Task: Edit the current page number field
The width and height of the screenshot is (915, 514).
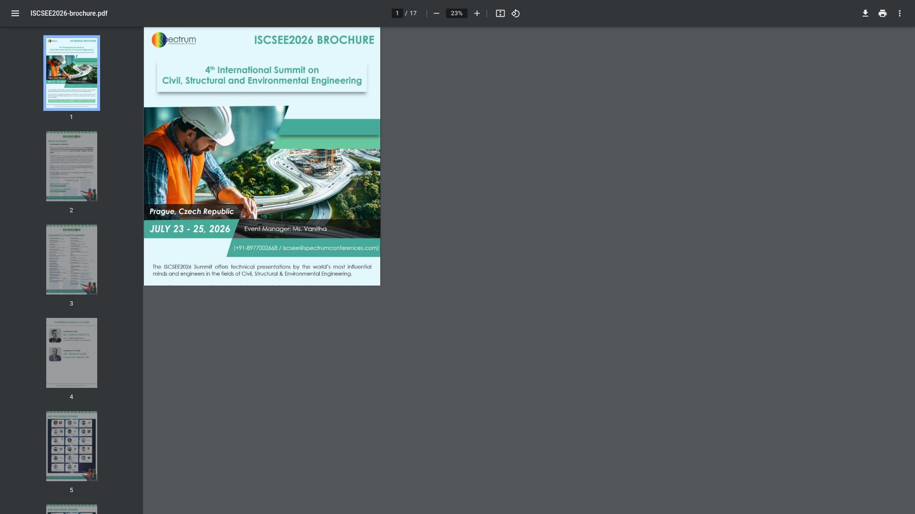Action: 397,13
